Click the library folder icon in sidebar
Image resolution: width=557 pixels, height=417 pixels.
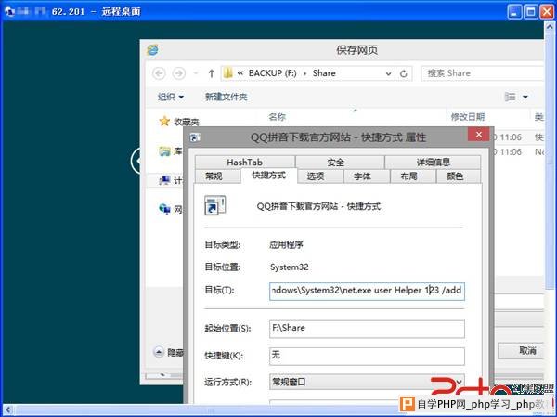(164, 151)
